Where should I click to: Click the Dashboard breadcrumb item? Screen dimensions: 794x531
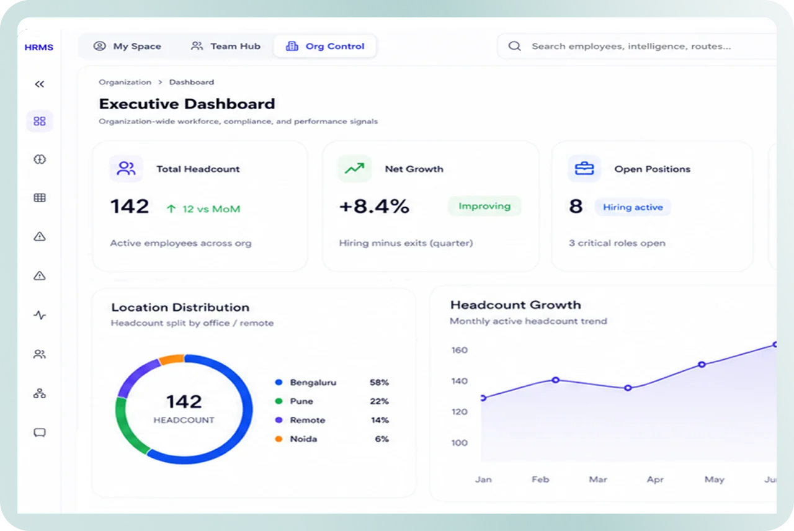192,82
